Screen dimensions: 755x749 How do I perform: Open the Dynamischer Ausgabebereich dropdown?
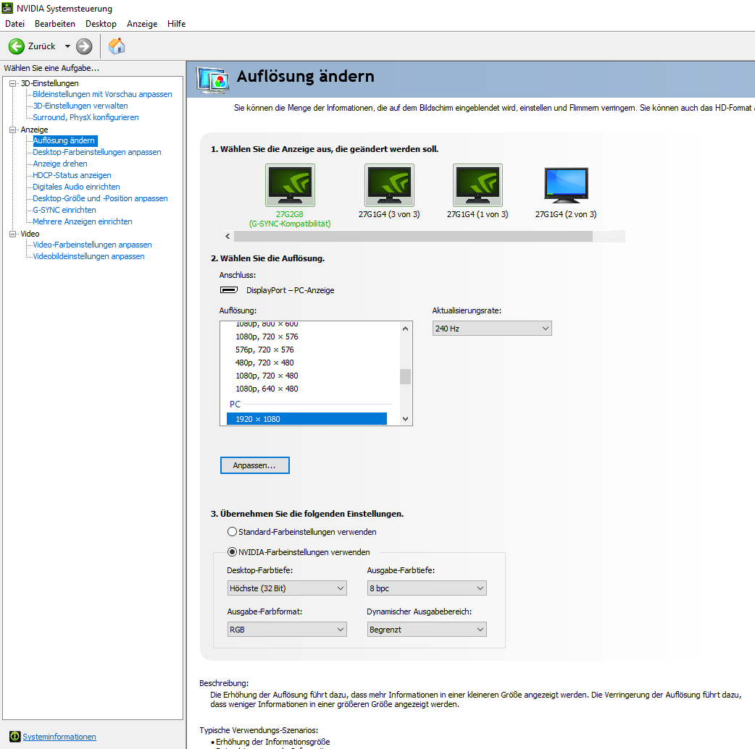(x=427, y=630)
